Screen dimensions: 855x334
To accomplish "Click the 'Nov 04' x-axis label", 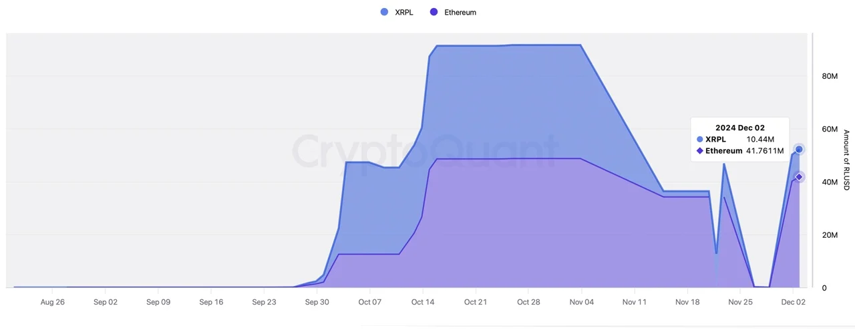I will tap(581, 302).
